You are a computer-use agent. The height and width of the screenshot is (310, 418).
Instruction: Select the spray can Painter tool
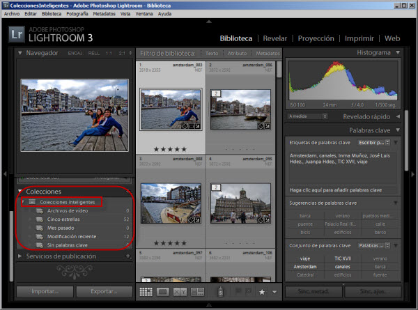pos(220,292)
